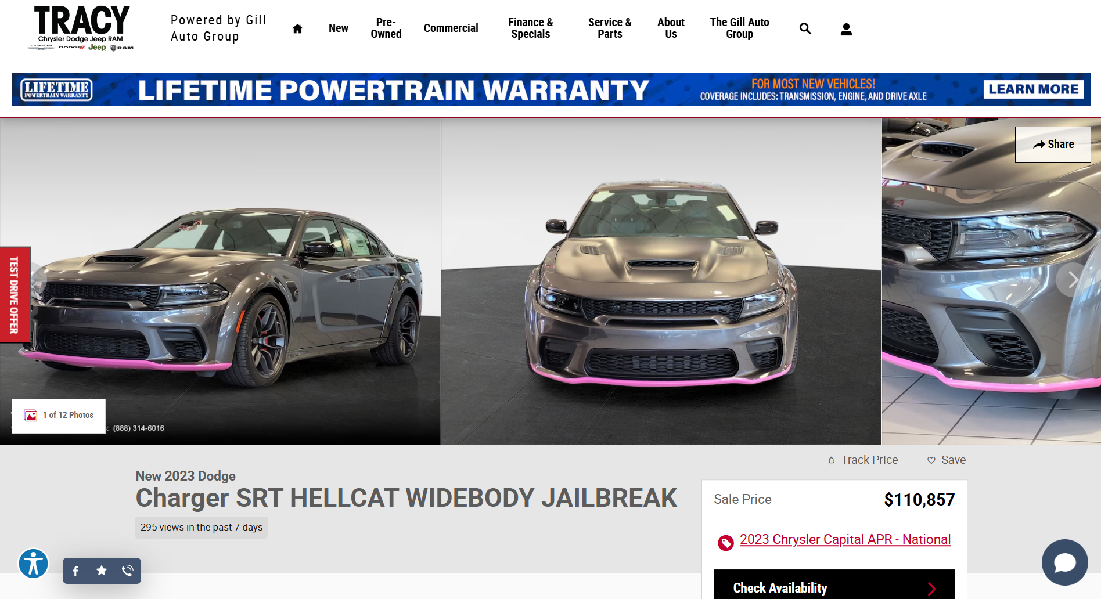Viewport: 1101px width, 599px height.
Task: Open the site search magnifier icon
Action: tap(805, 28)
